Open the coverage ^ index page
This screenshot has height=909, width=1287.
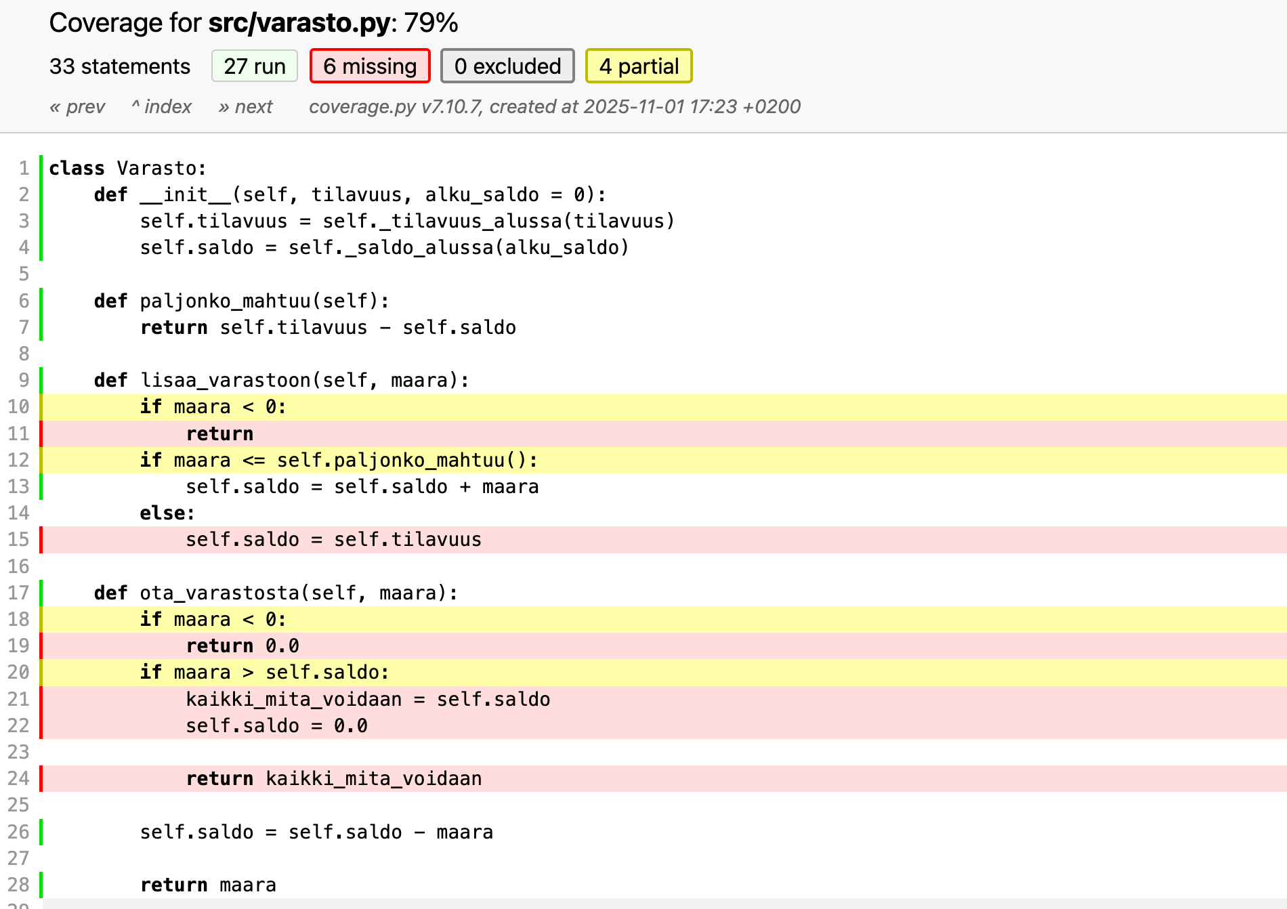point(161,107)
